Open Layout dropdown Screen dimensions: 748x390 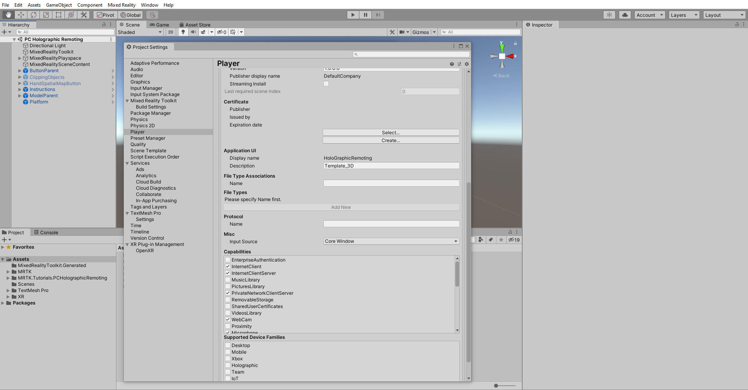(x=725, y=15)
